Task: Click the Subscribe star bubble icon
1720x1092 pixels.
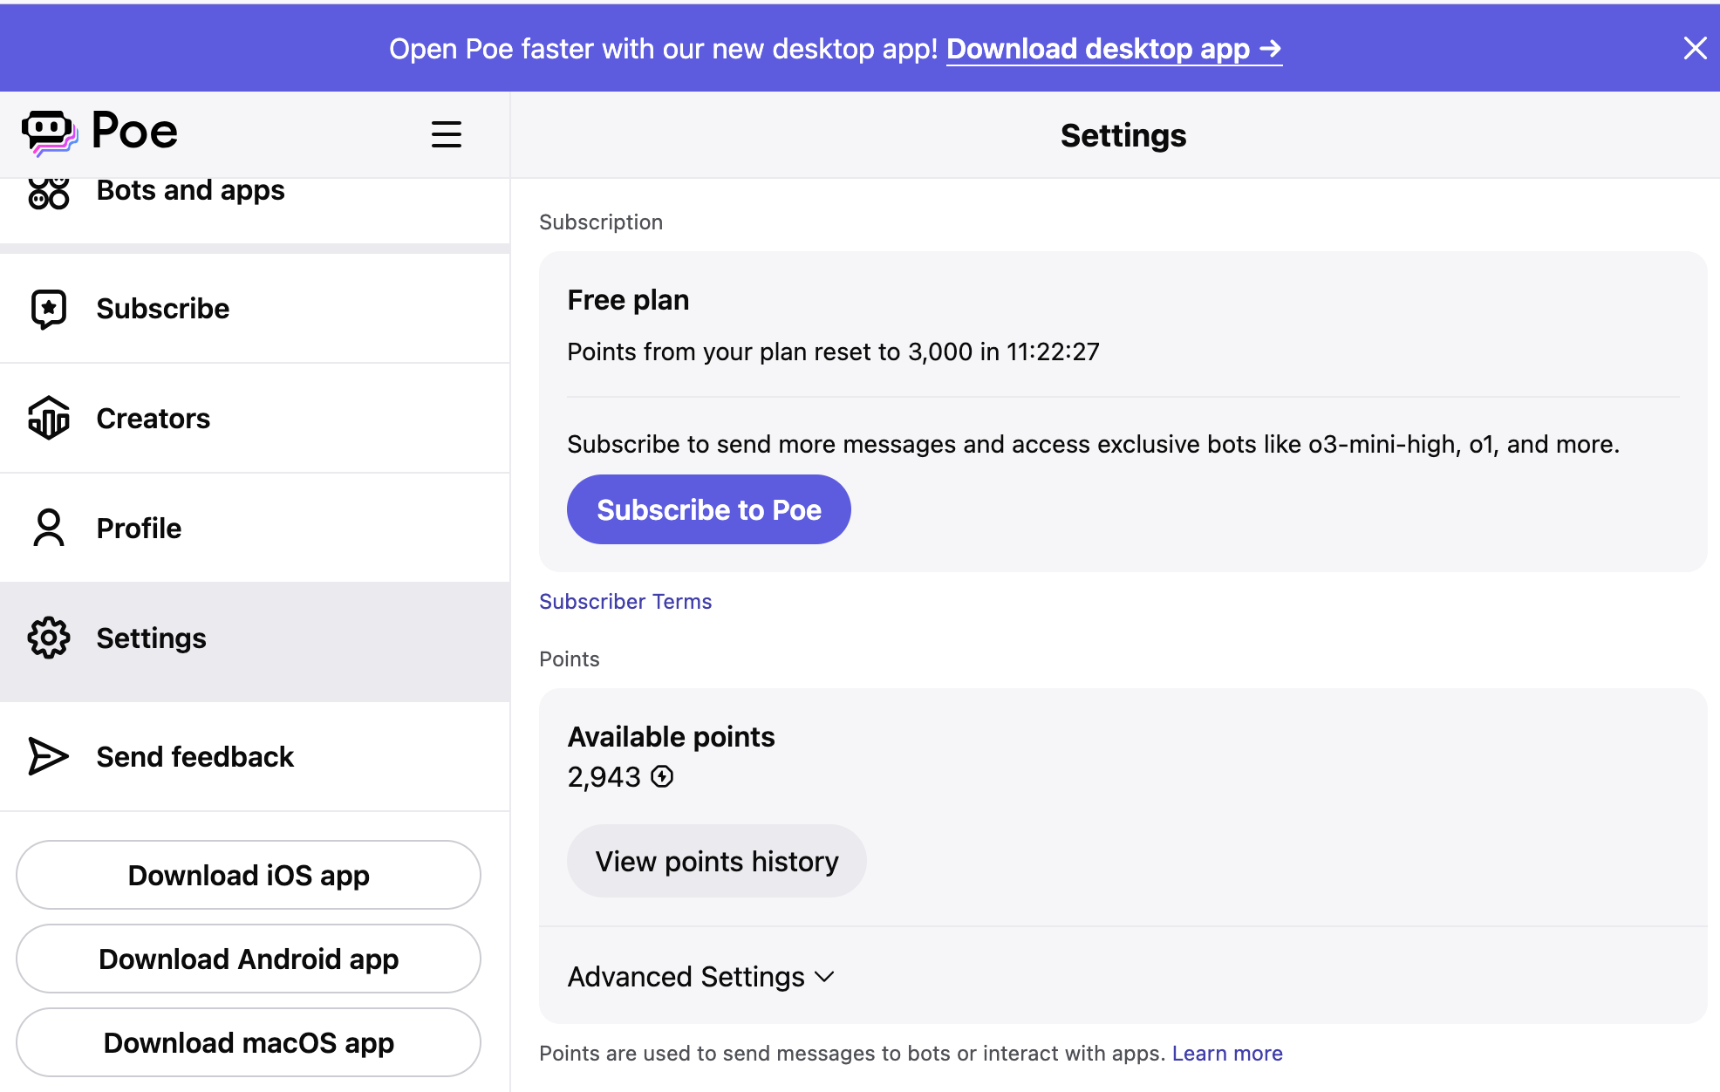Action: click(x=49, y=309)
